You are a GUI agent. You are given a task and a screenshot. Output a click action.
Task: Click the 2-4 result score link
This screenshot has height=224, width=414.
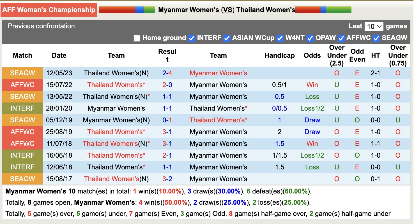[x=167, y=73]
